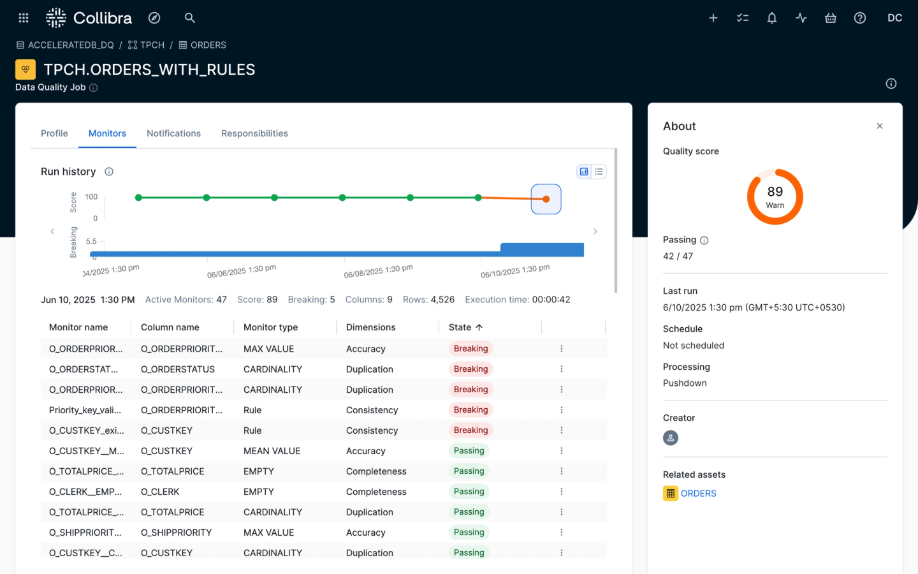Switch to the Notifications tab
Image resolution: width=918 pixels, height=574 pixels.
coord(173,133)
